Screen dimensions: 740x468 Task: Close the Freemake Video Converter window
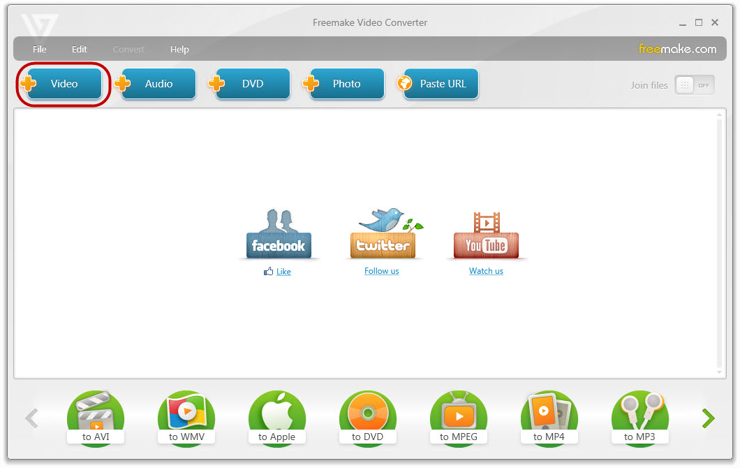[715, 22]
